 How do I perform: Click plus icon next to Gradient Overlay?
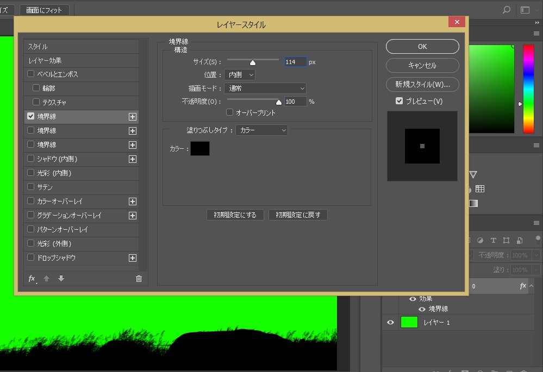[x=132, y=216]
